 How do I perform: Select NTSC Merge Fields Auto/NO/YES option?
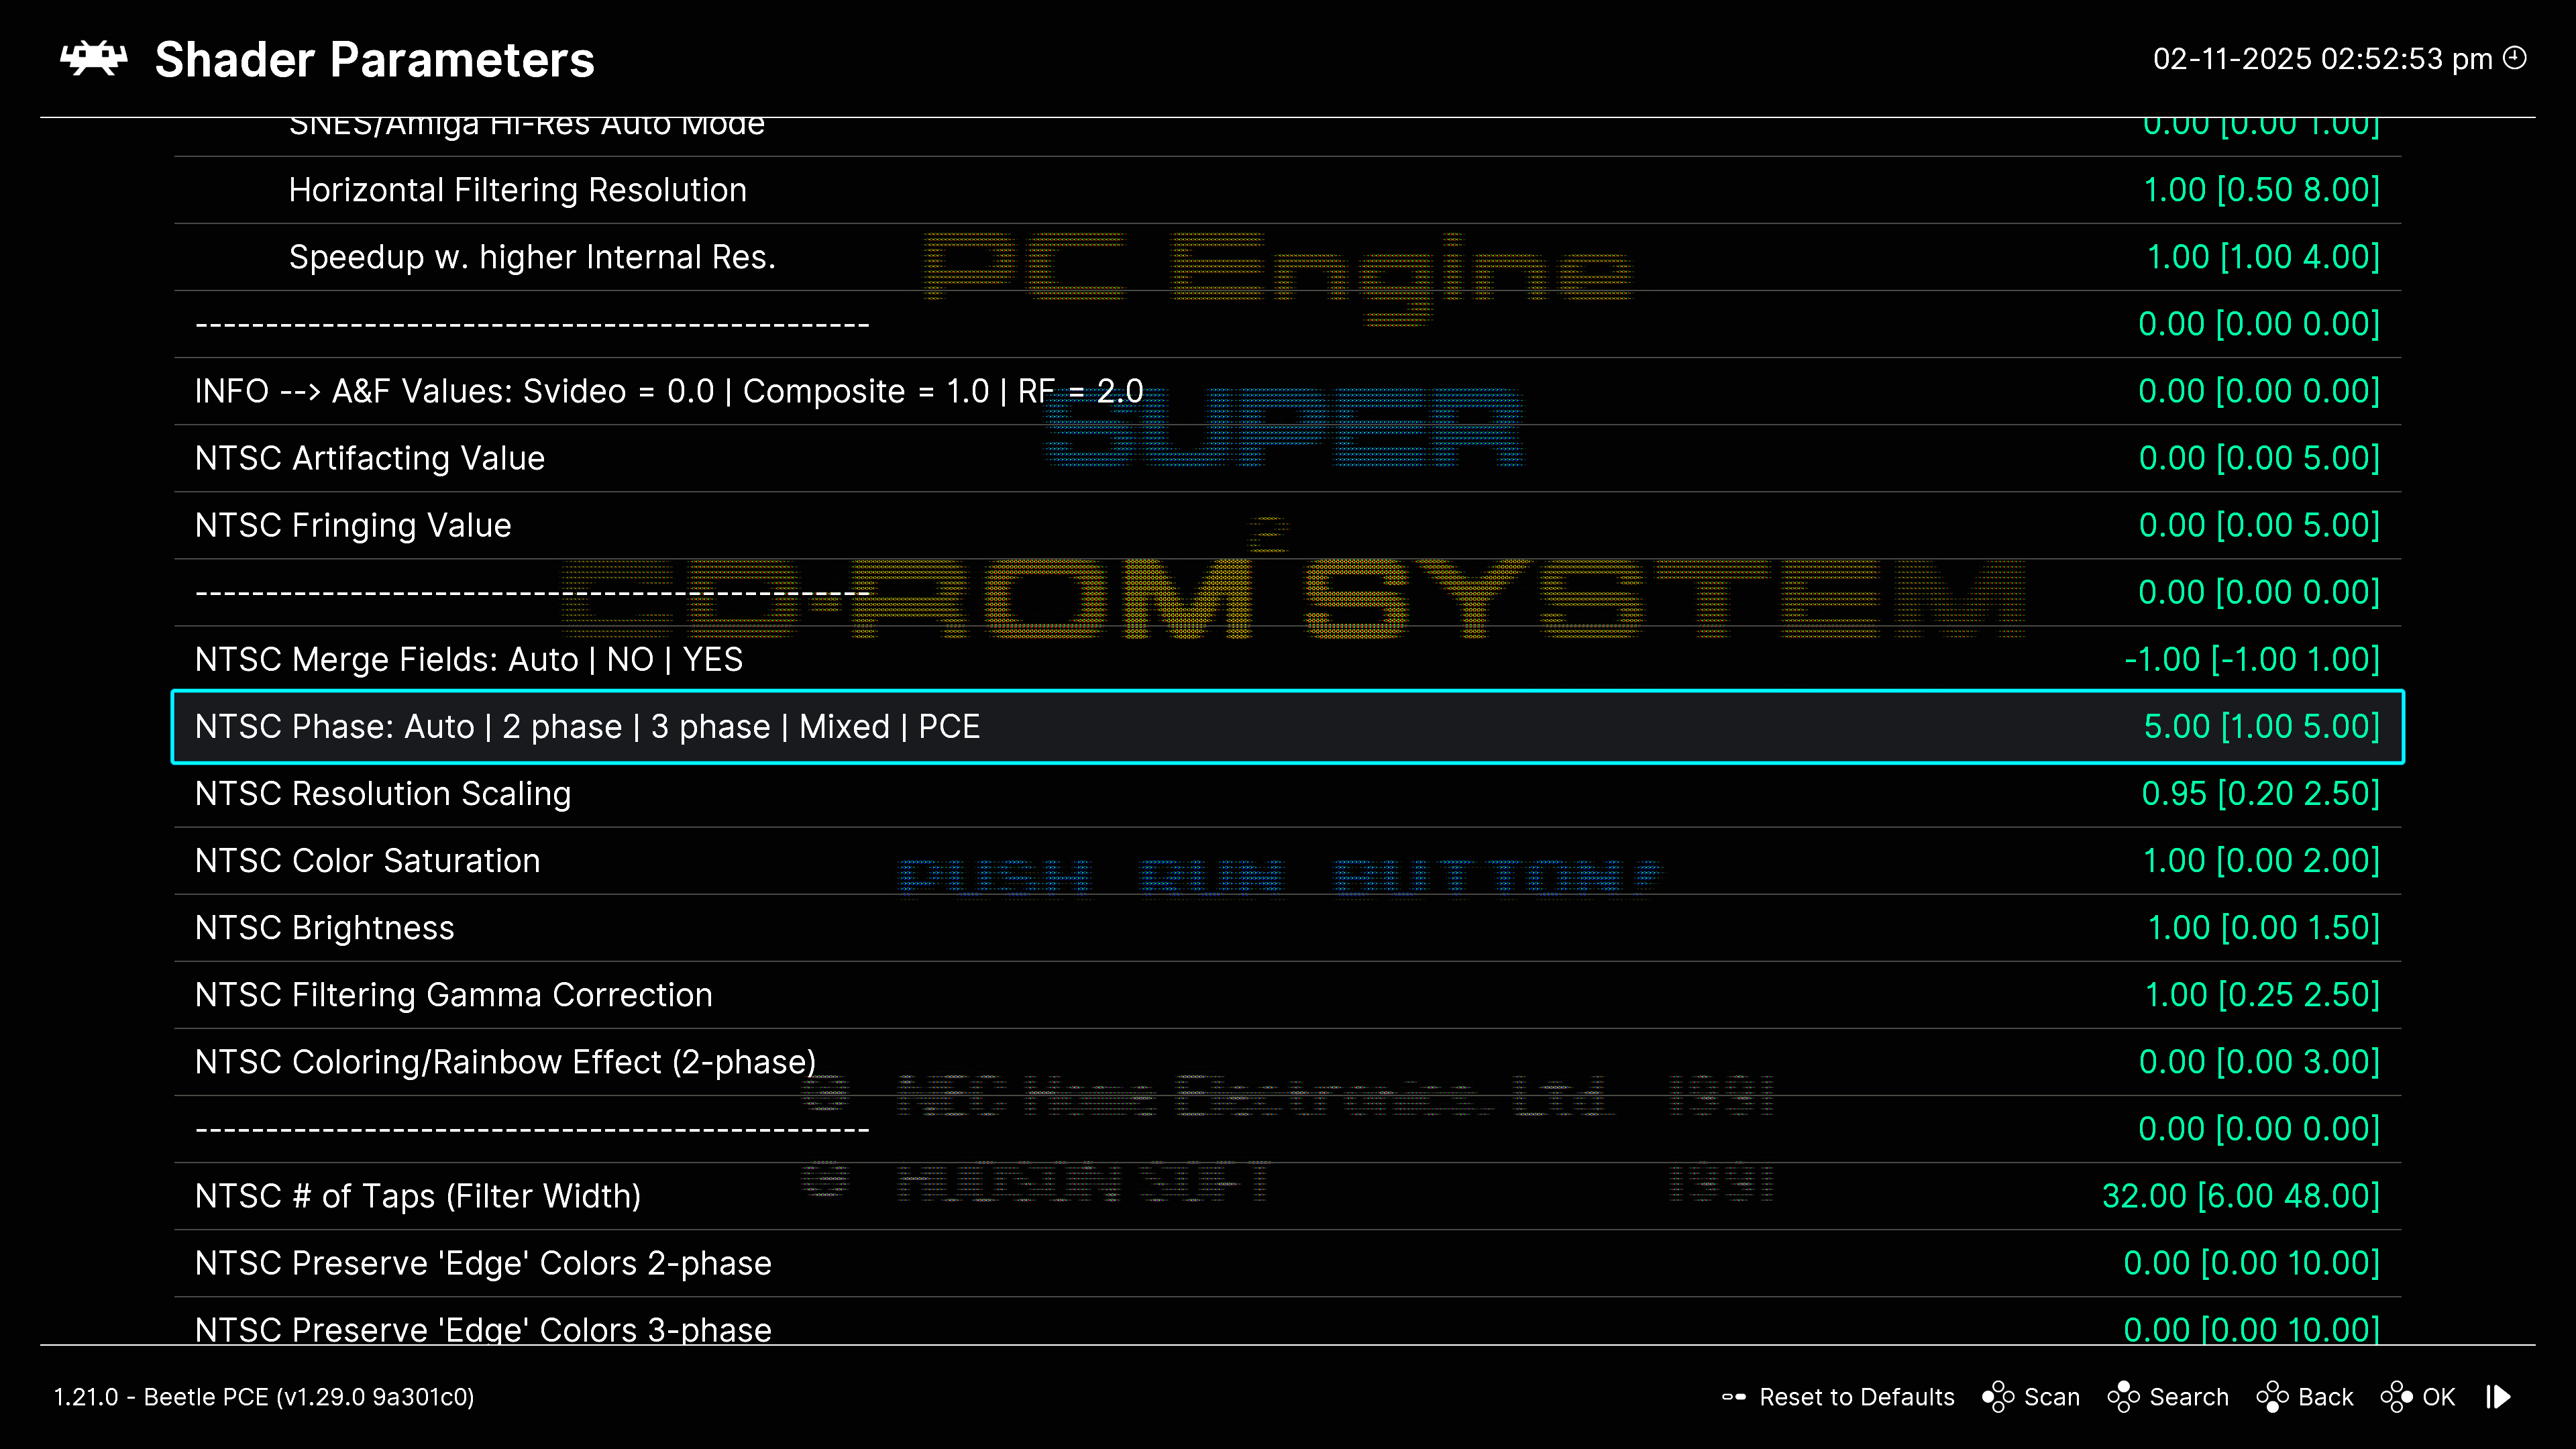pos(468,660)
